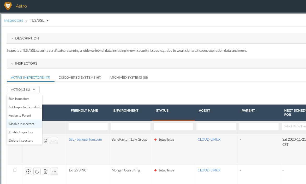
Task: Click the refresh icon for Exit270INC row
Action: (37, 171)
